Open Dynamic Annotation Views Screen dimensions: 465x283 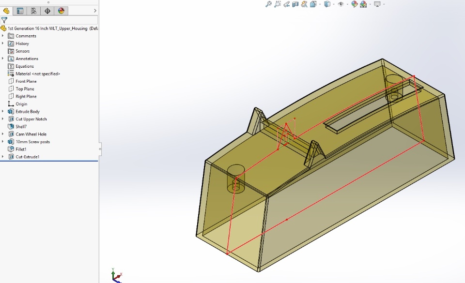click(304, 4)
